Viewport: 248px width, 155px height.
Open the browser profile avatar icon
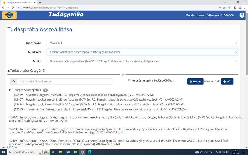click(x=240, y=8)
